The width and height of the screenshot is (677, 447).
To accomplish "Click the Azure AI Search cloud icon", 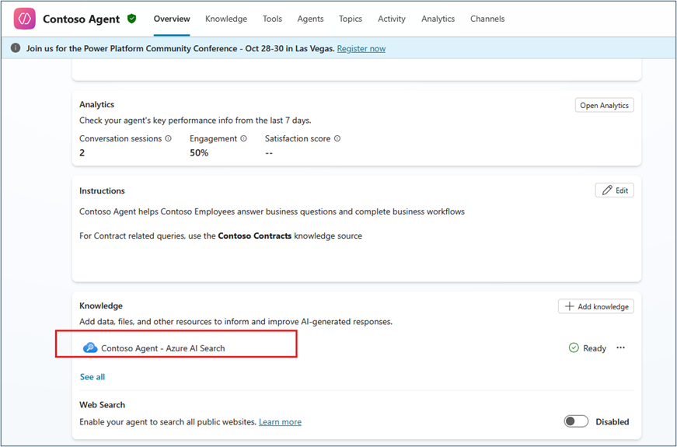I will 90,347.
